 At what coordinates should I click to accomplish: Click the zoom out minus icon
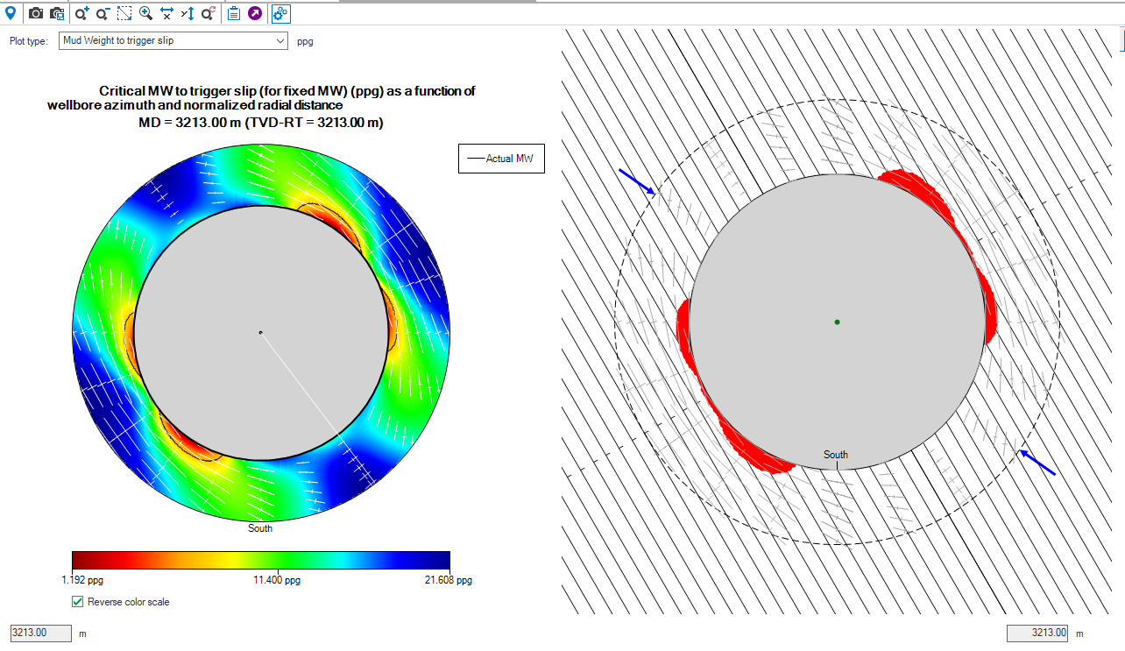tap(103, 13)
